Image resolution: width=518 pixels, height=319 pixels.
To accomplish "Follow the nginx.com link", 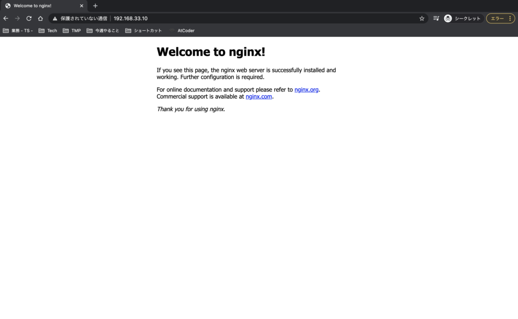I will pyautogui.click(x=258, y=97).
